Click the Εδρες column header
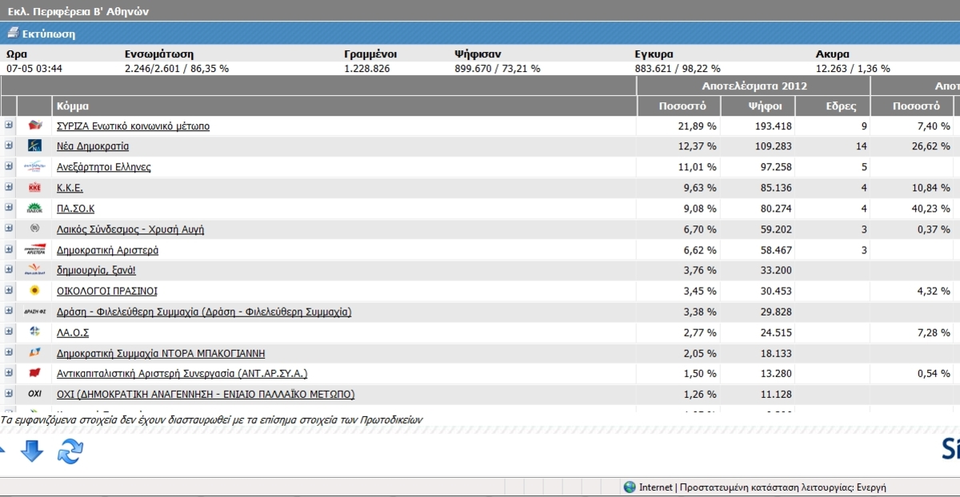 842,106
